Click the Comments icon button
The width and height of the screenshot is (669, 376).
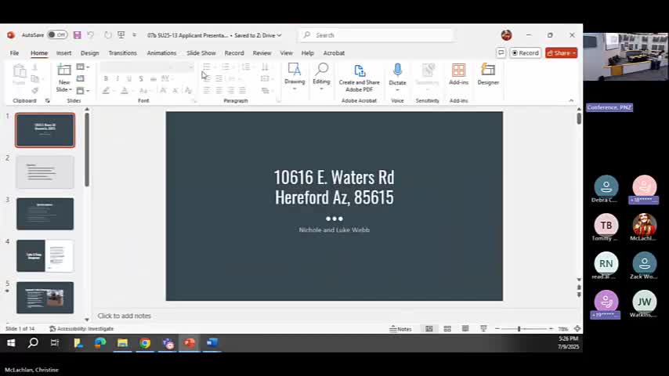coord(501,53)
